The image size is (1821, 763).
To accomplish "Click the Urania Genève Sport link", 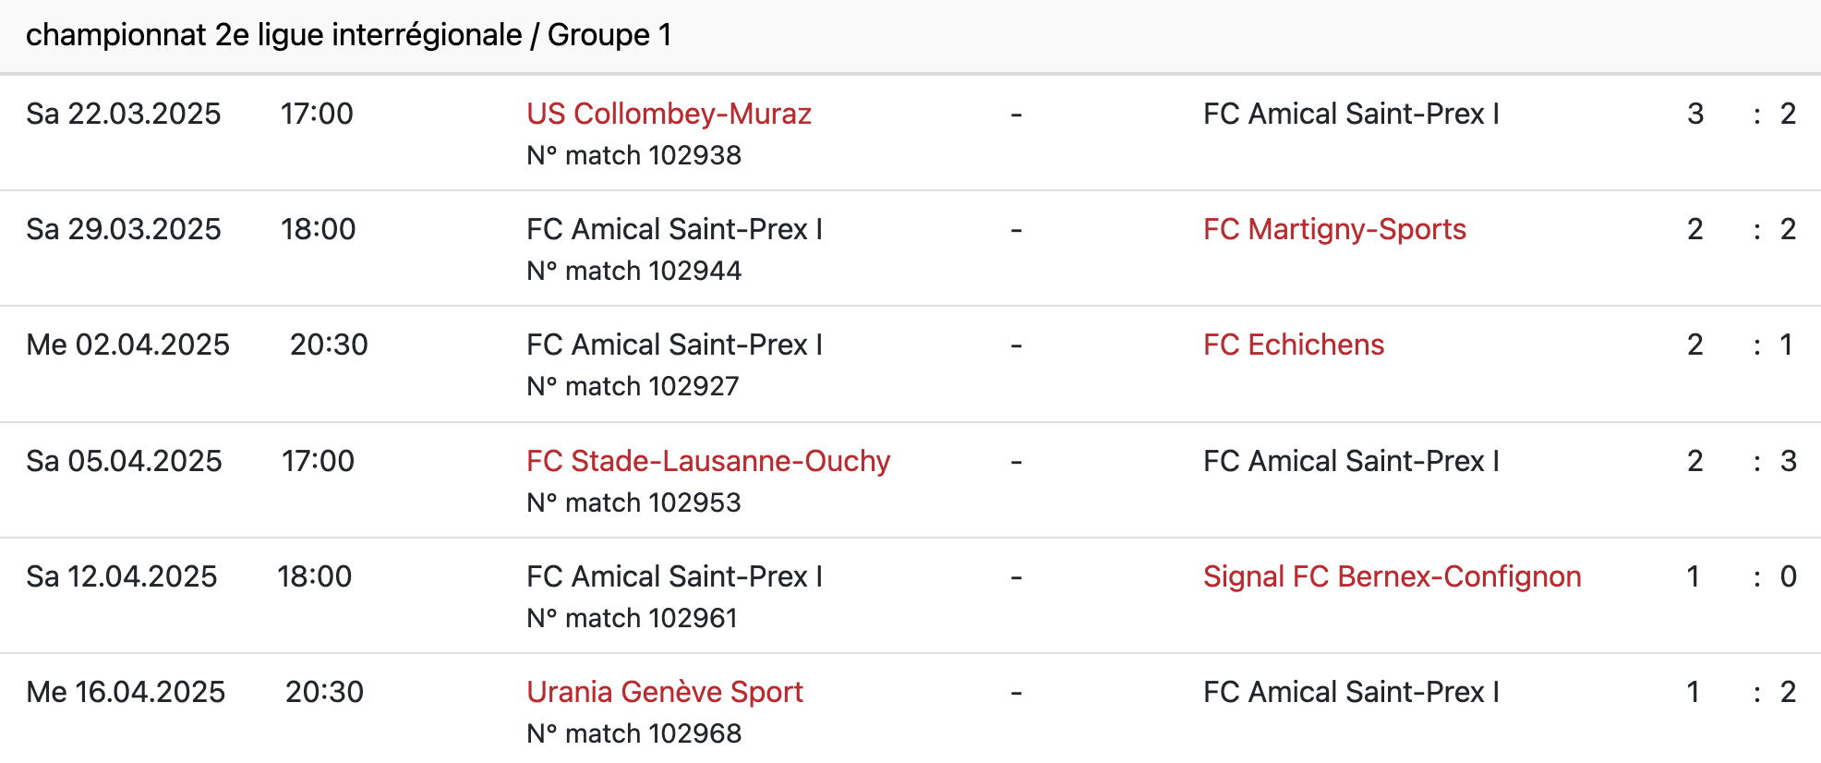I will pos(665,692).
